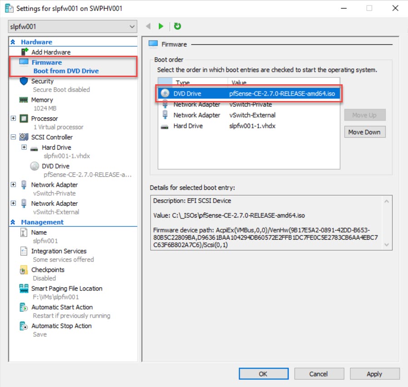Expand the Hard Drive tree node
This screenshot has height=387, width=408.
pyautogui.click(x=24, y=147)
